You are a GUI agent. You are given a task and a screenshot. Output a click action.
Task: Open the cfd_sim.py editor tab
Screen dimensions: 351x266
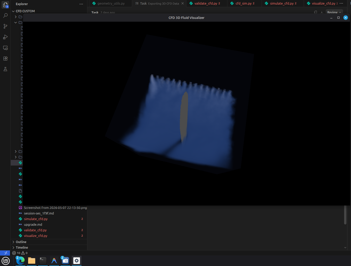click(245, 3)
